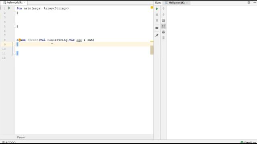
Task: Toggle scroll to end in Run console
Action: [163, 26]
